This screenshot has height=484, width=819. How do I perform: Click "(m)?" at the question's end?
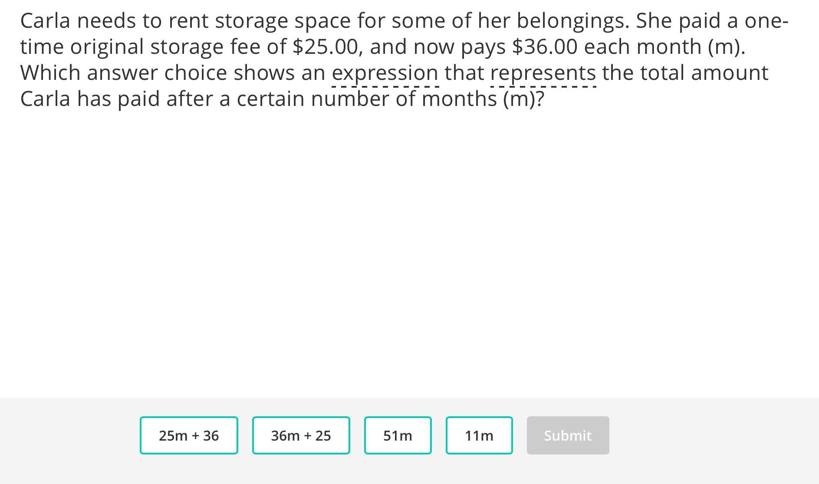[523, 99]
